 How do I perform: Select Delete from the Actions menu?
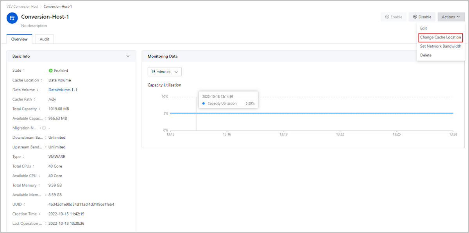click(426, 55)
